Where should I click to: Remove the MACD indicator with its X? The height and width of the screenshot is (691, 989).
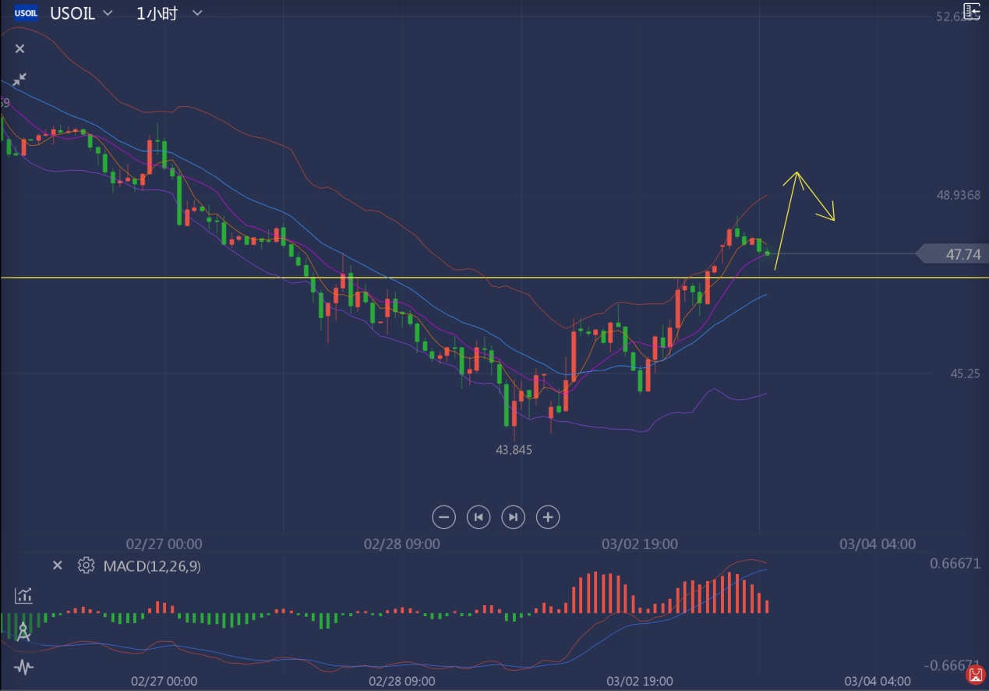pyautogui.click(x=57, y=565)
